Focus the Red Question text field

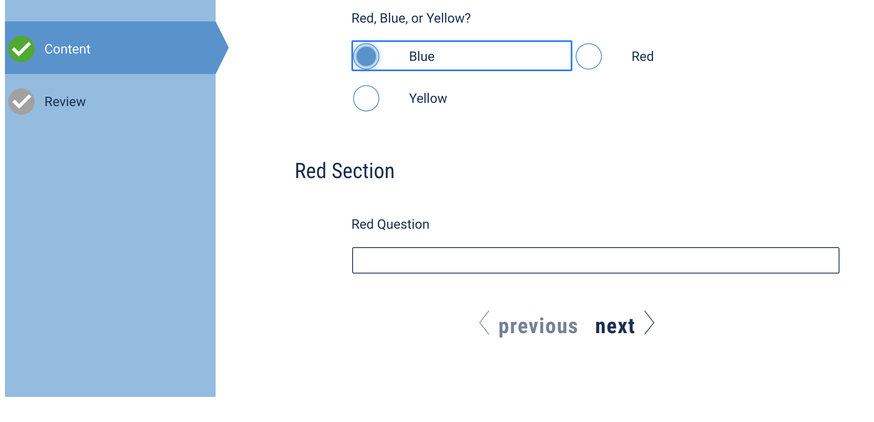coord(595,260)
